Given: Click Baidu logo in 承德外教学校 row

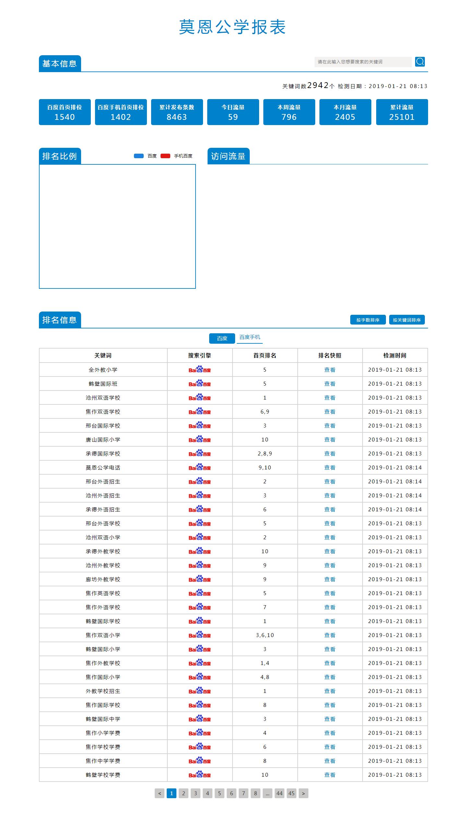Looking at the screenshot, I should (200, 551).
